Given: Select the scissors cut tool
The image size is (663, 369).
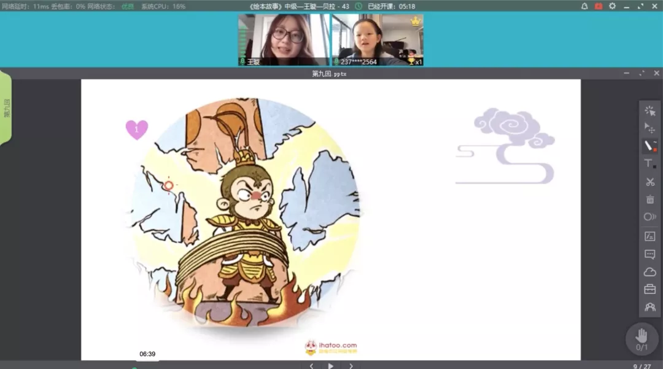Looking at the screenshot, I should [x=649, y=182].
